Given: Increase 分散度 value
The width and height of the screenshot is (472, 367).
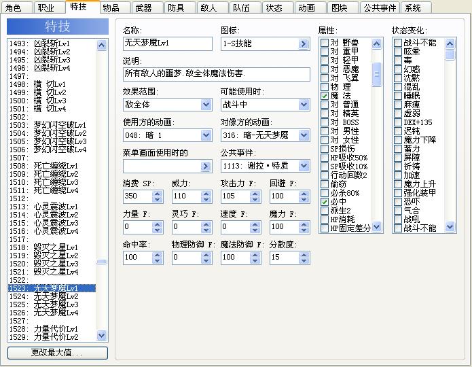Looking at the screenshot, I should [304, 255].
